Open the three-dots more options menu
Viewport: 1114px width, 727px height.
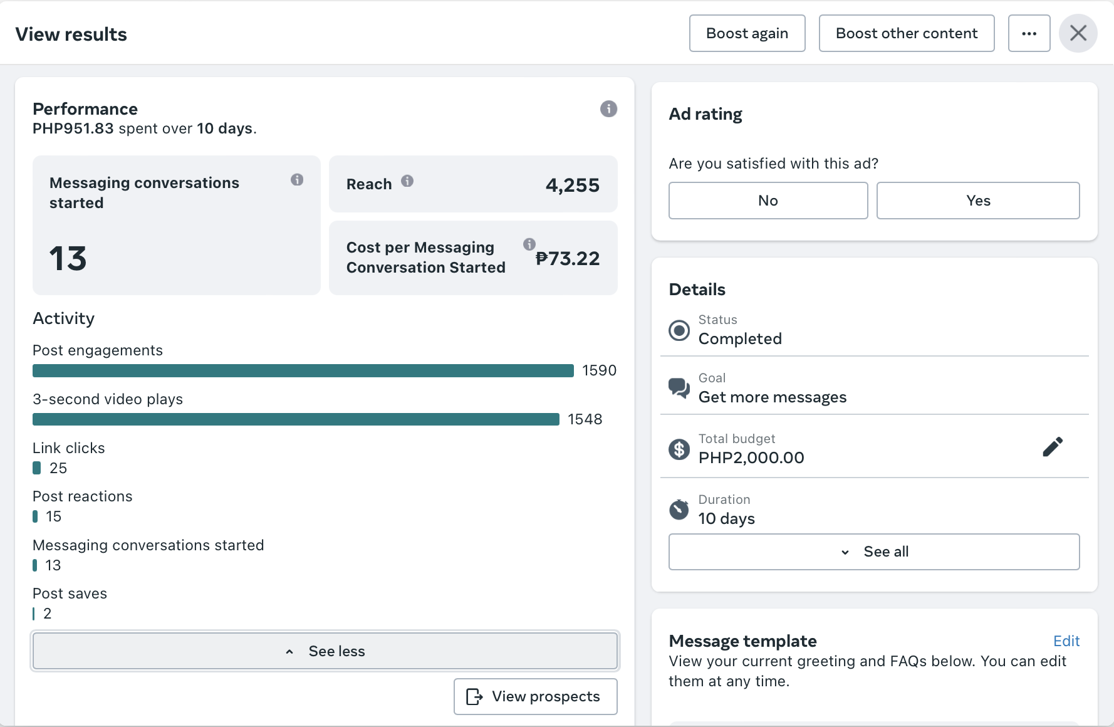point(1029,34)
